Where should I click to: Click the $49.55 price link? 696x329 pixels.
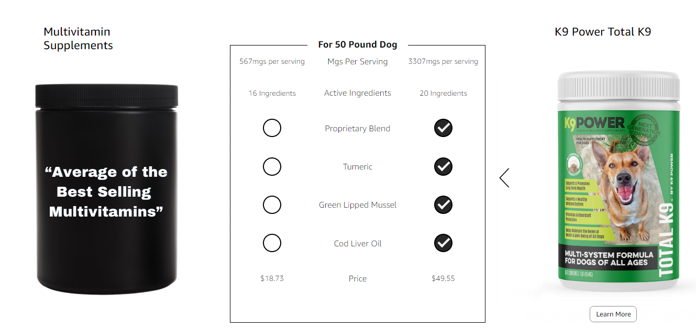[x=443, y=278]
